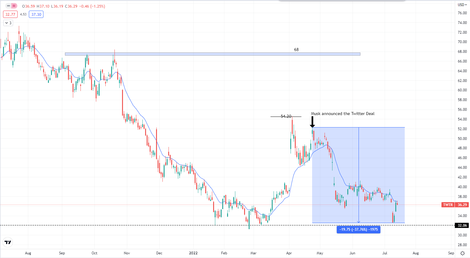The height and width of the screenshot is (258, 470).
Task: Click the 76.00 price axis label
Action: click(x=462, y=13)
